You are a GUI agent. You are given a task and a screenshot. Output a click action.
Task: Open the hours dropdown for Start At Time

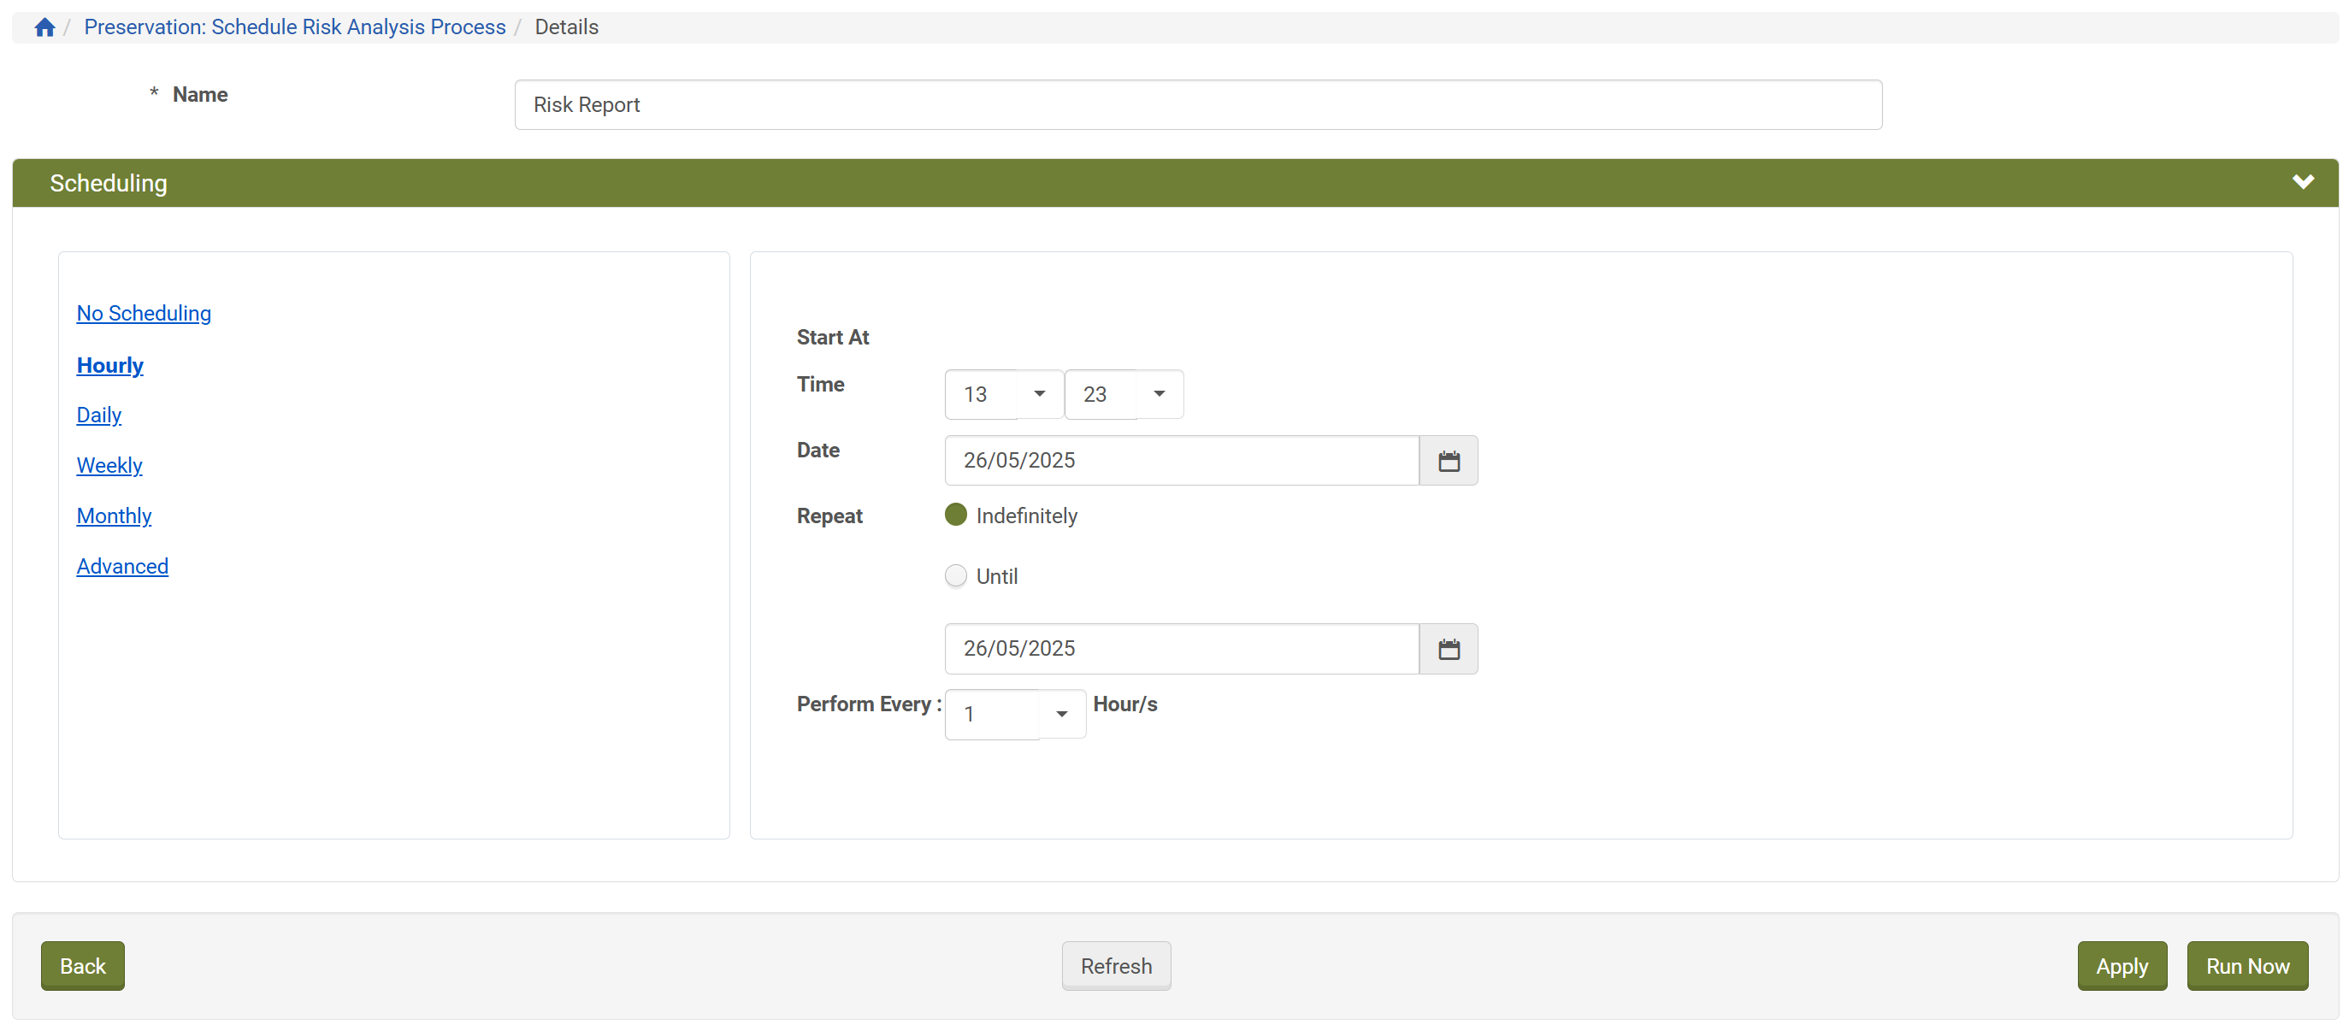(1036, 394)
